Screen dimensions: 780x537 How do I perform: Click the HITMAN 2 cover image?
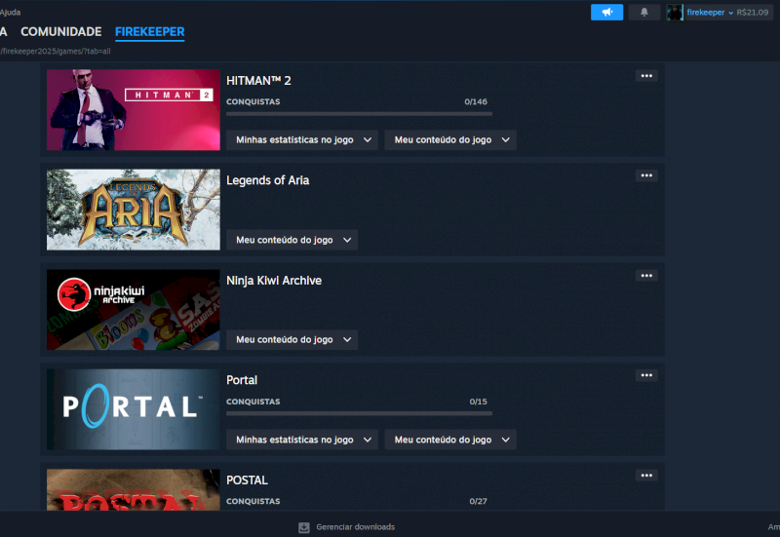pos(134,110)
